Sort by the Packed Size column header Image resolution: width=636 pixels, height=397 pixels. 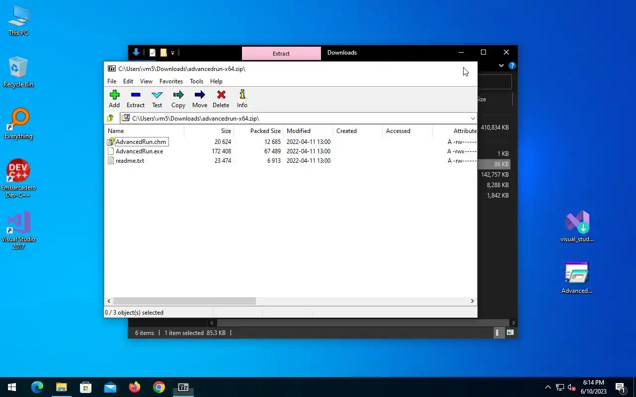coord(258,131)
